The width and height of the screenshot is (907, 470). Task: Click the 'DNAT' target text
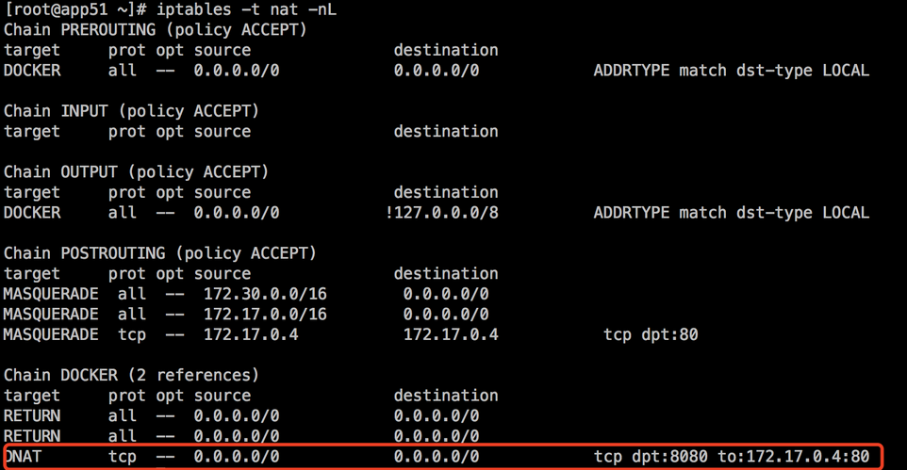23,457
